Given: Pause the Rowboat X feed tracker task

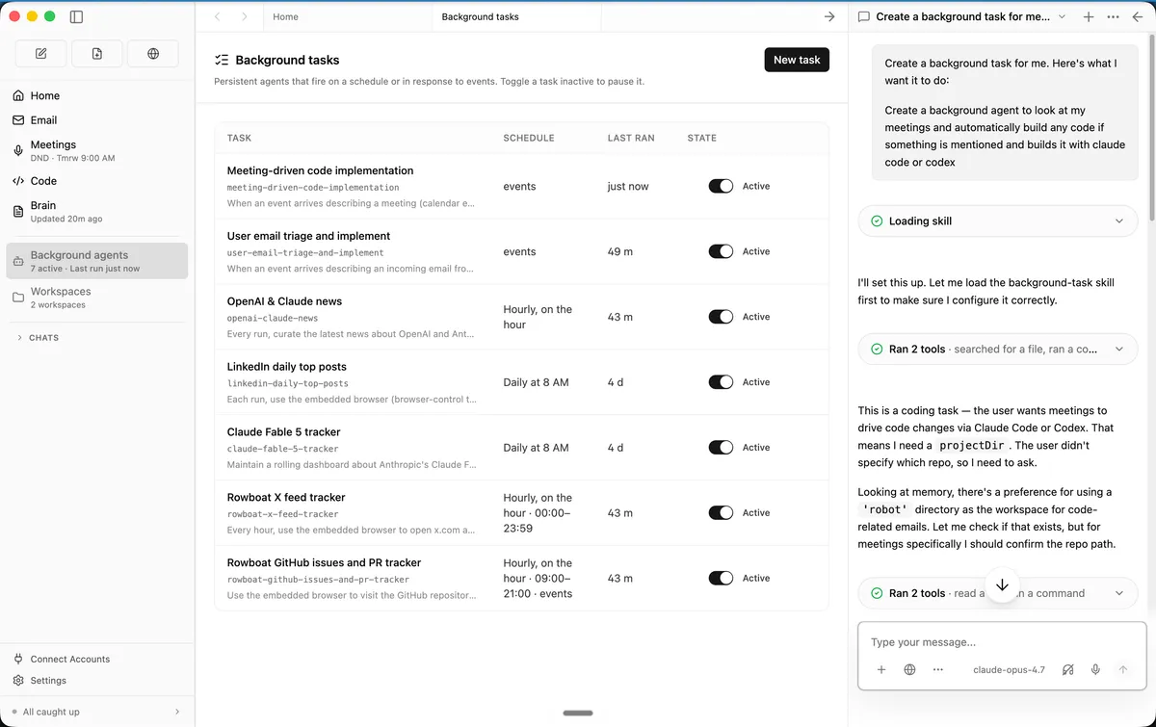Looking at the screenshot, I should point(721,513).
